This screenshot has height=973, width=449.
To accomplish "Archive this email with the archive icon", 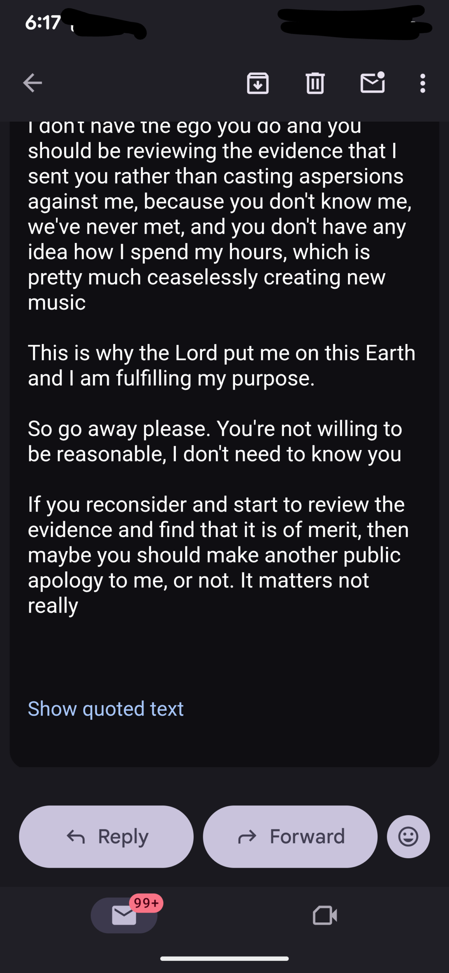I will [x=258, y=83].
